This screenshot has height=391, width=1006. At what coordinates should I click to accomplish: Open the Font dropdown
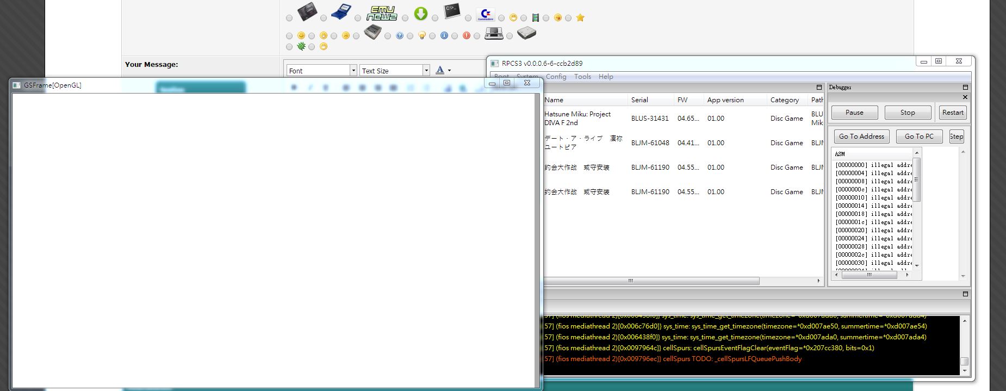pos(353,71)
